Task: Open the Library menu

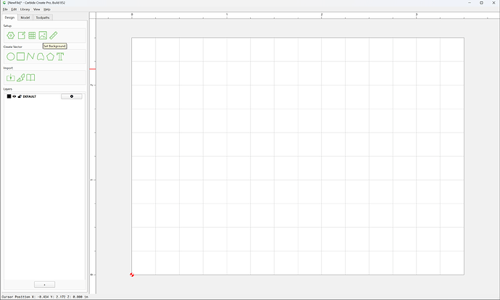Action: tap(25, 9)
